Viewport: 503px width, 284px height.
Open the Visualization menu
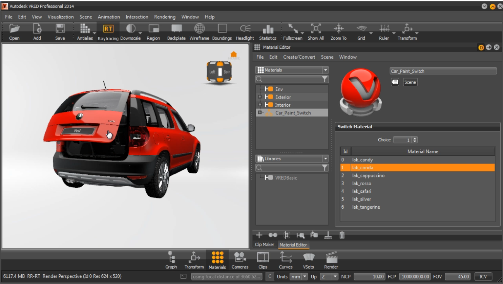click(61, 17)
